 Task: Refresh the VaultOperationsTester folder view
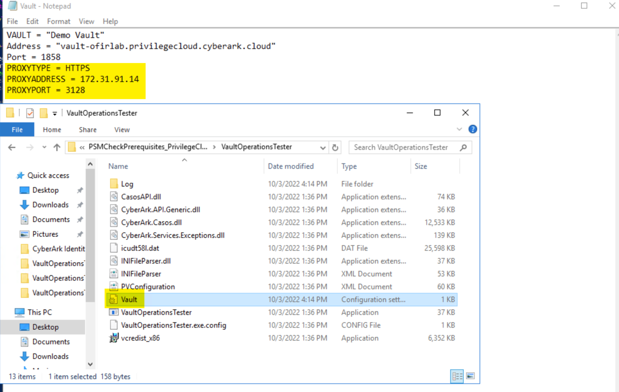click(335, 147)
